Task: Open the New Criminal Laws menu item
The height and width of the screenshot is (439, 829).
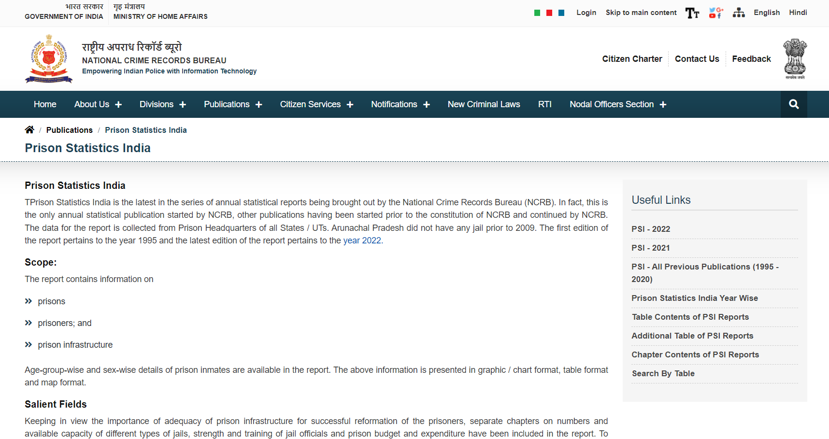Action: (x=484, y=104)
